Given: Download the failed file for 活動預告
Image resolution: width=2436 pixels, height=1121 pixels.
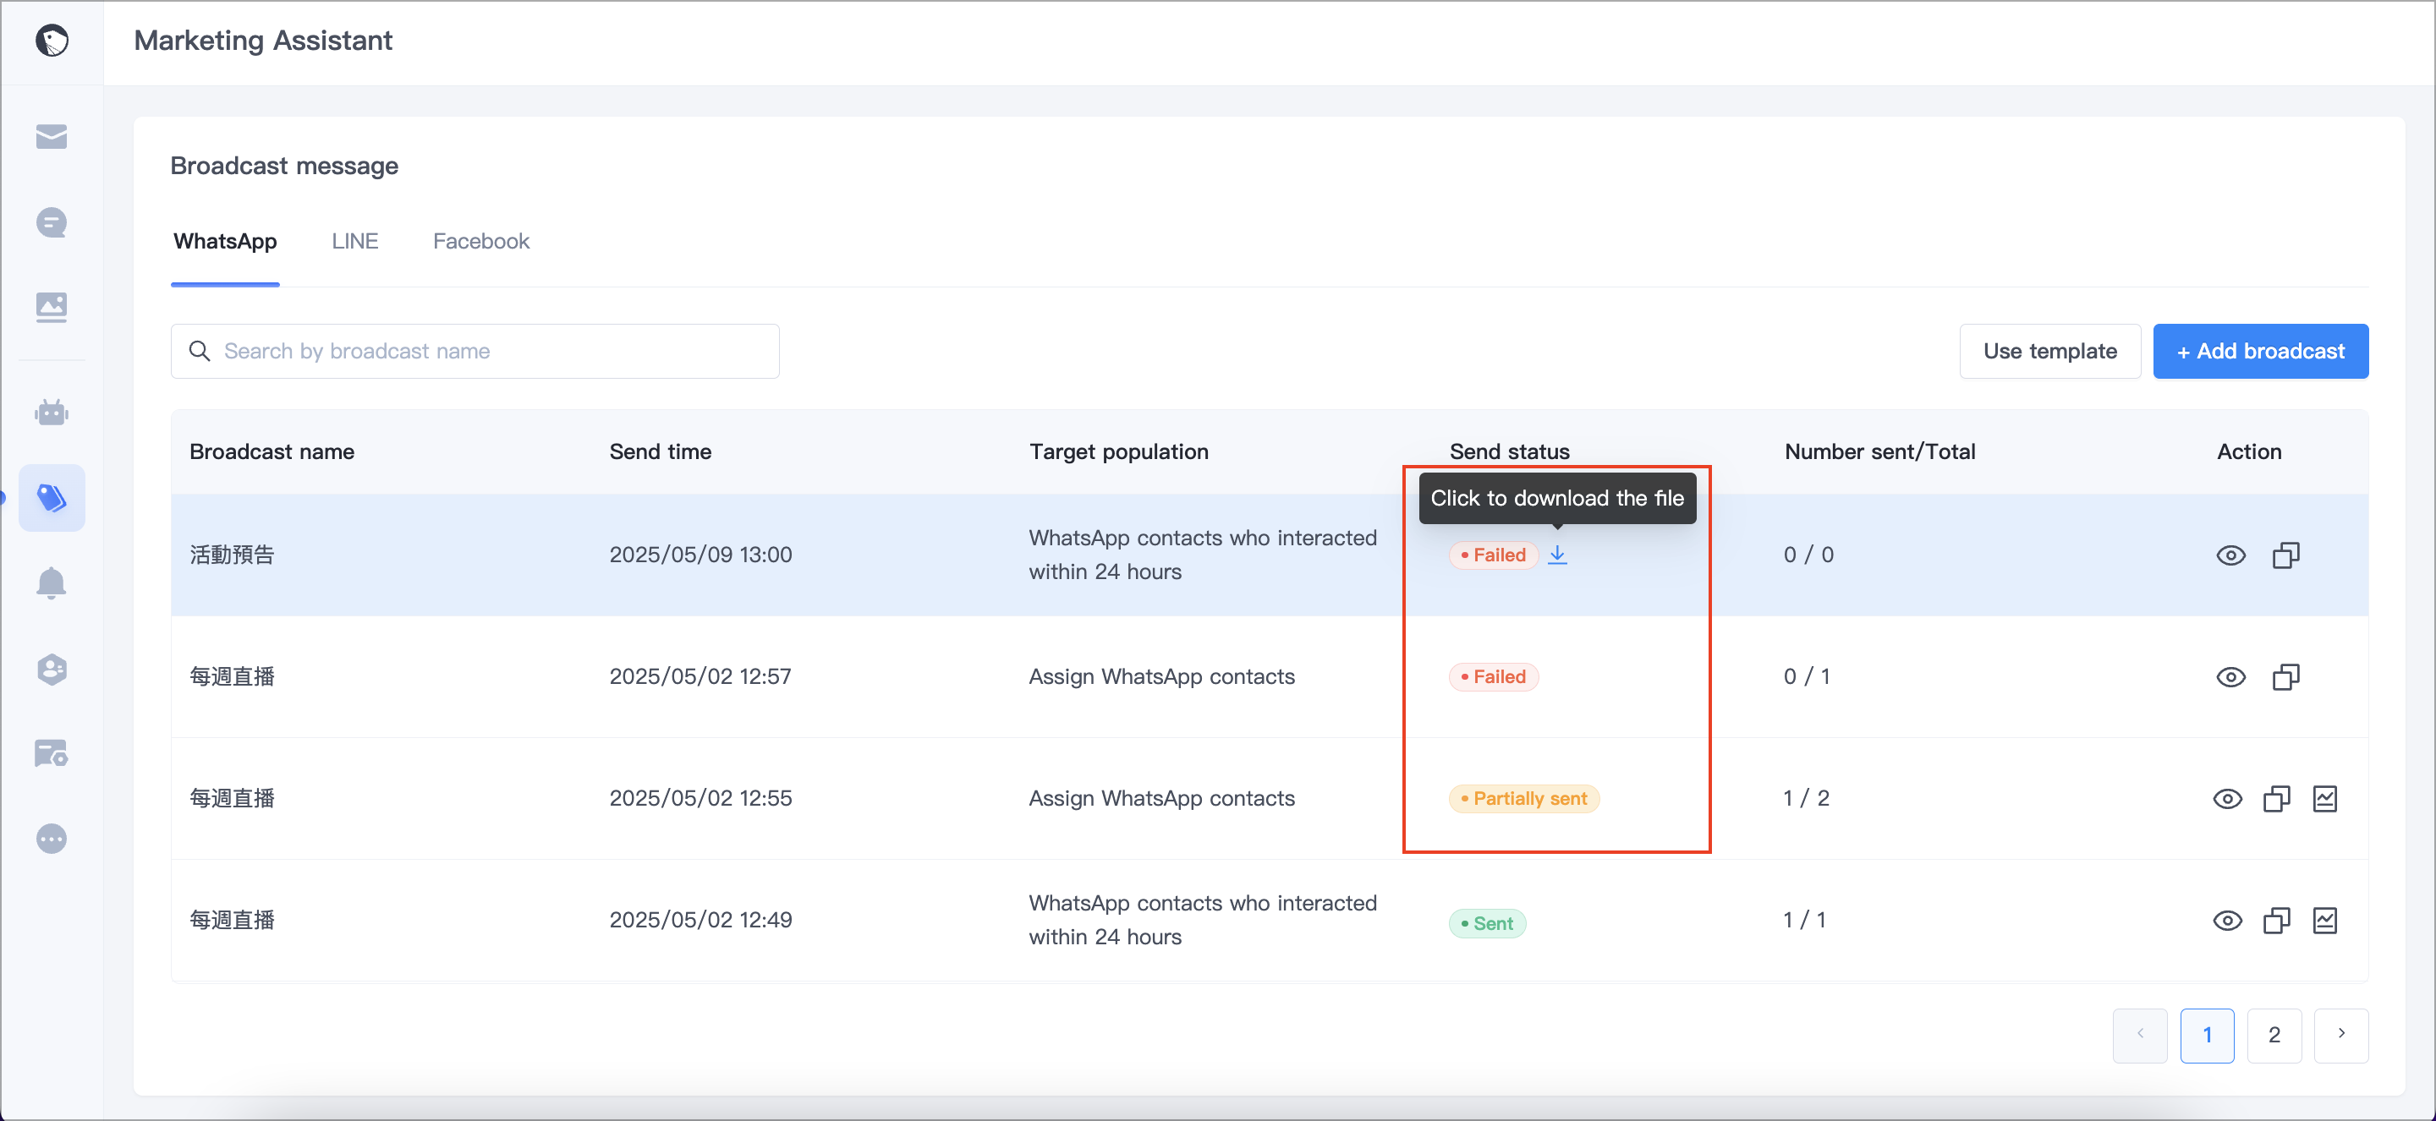Looking at the screenshot, I should pos(1556,555).
